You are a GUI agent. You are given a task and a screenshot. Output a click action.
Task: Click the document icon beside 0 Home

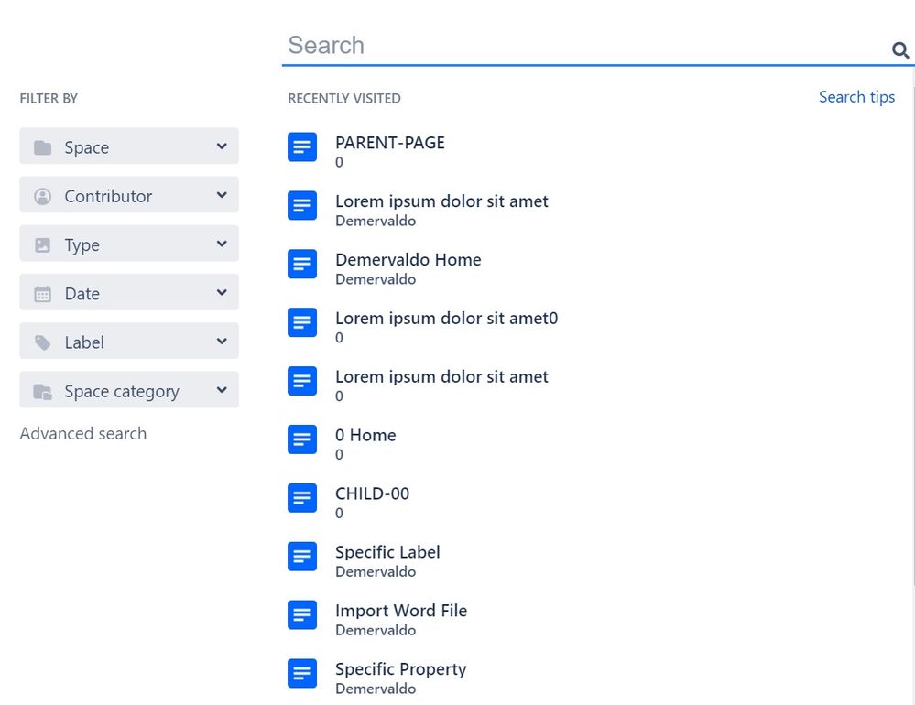[302, 439]
